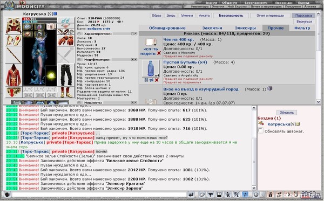Click the Умения button
The width and height of the screenshot is (324, 201).
[x=187, y=16]
